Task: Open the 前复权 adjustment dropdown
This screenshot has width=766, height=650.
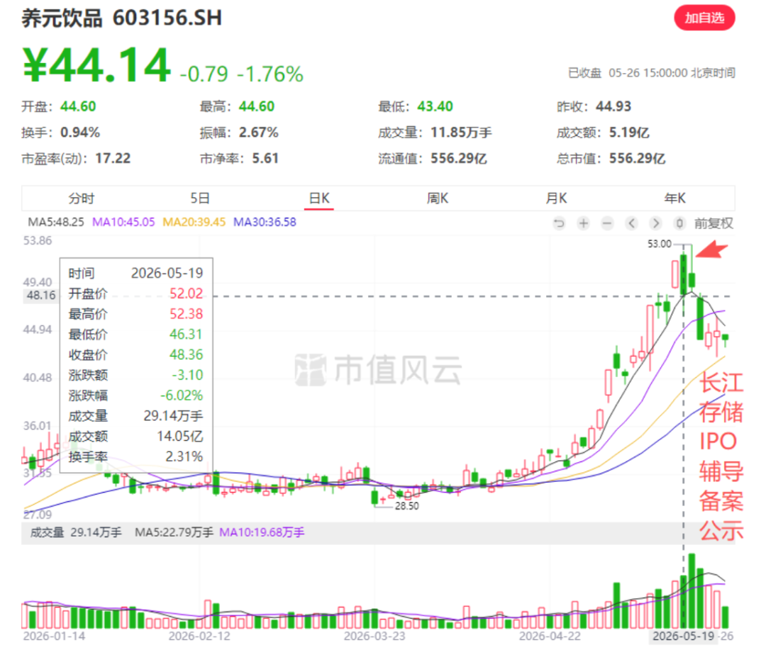Action: [x=714, y=224]
